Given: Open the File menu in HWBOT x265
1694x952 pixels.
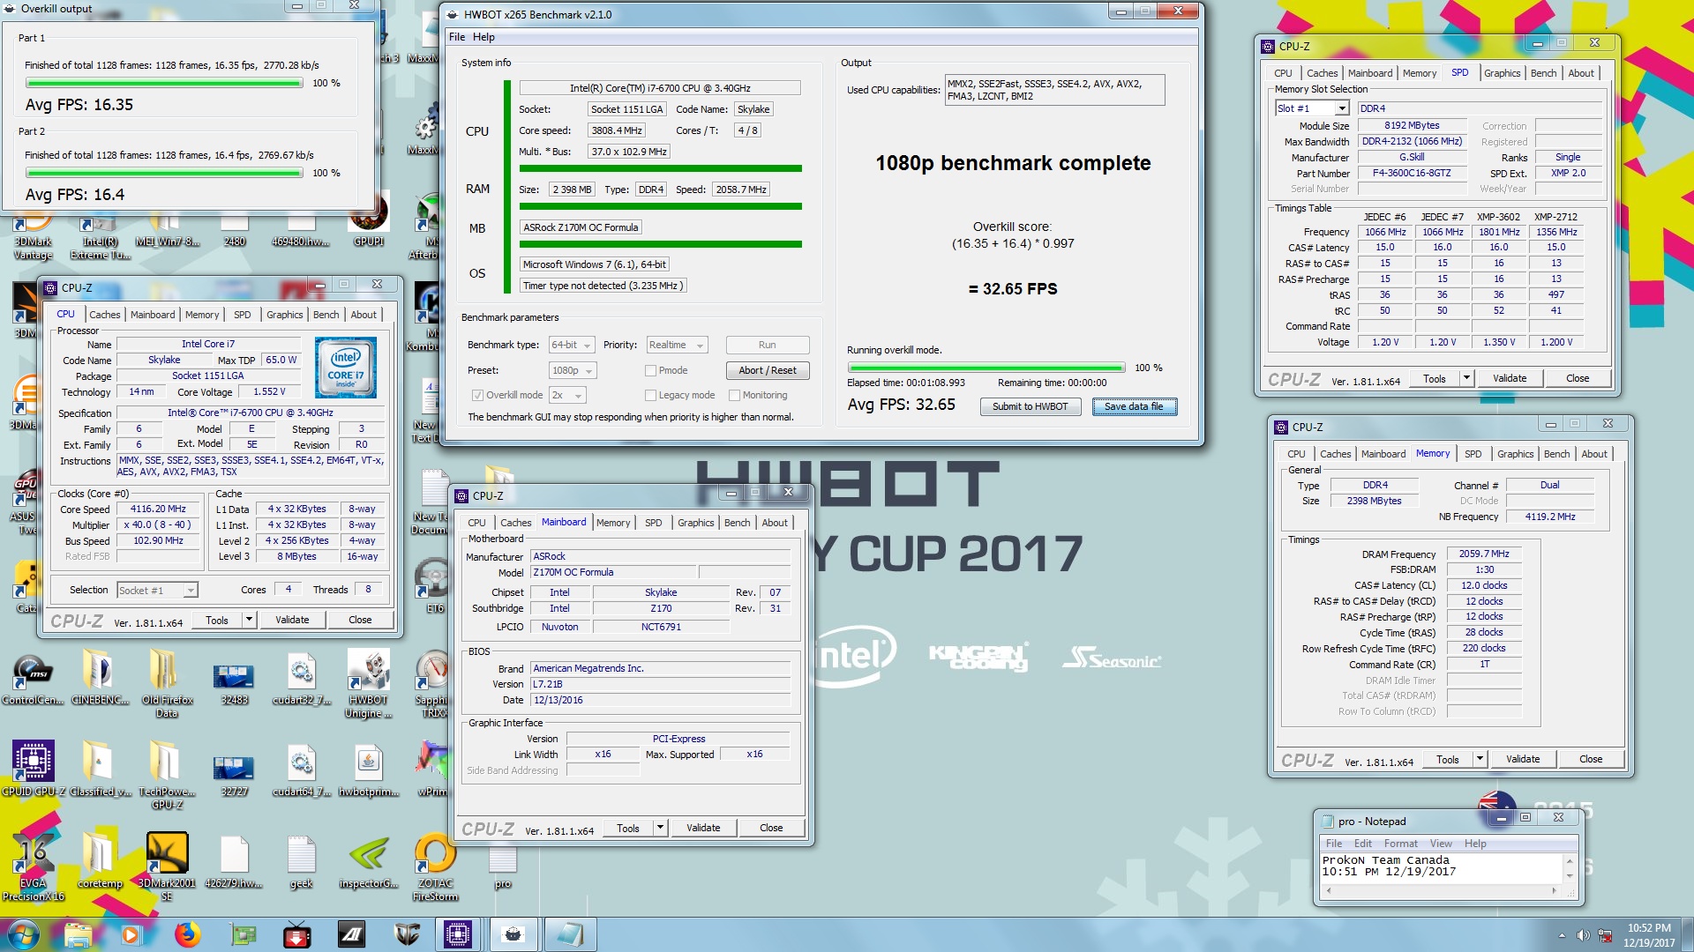Looking at the screenshot, I should (x=456, y=37).
